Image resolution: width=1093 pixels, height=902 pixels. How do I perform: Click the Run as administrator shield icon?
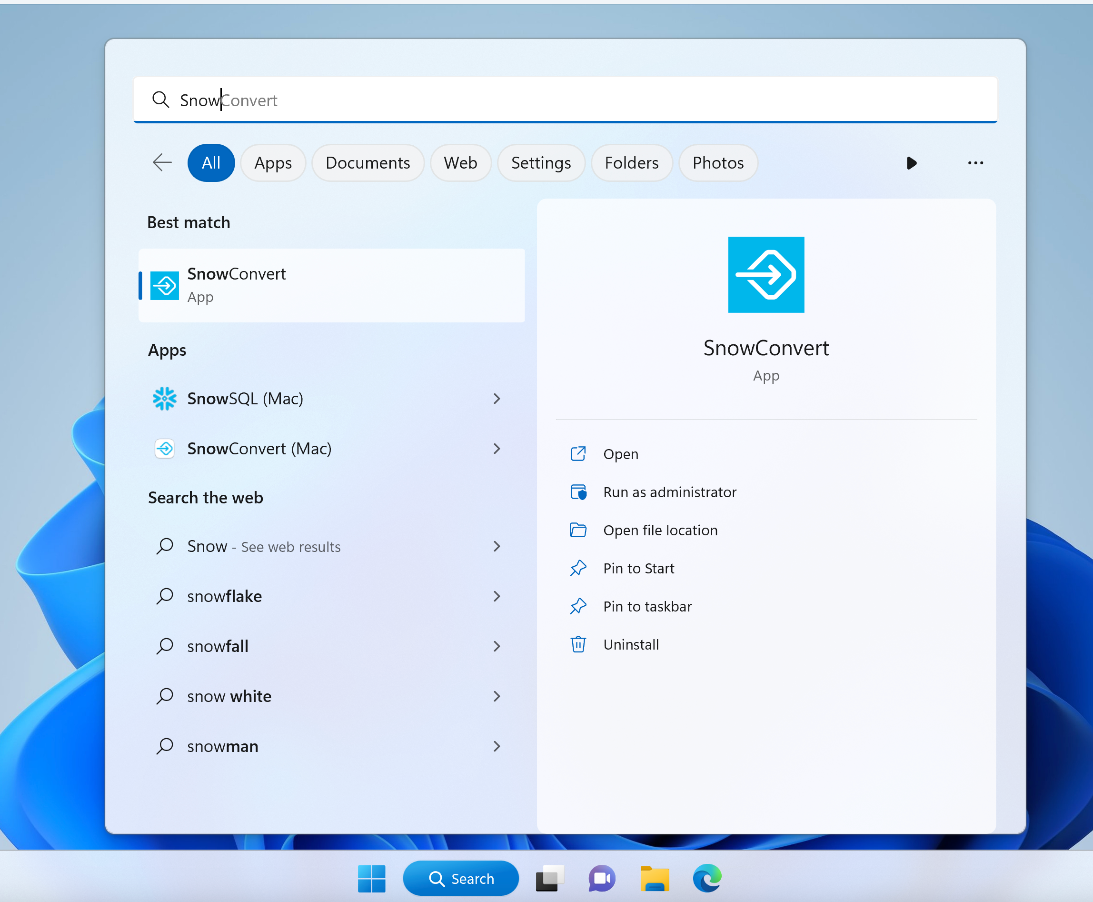pos(578,491)
